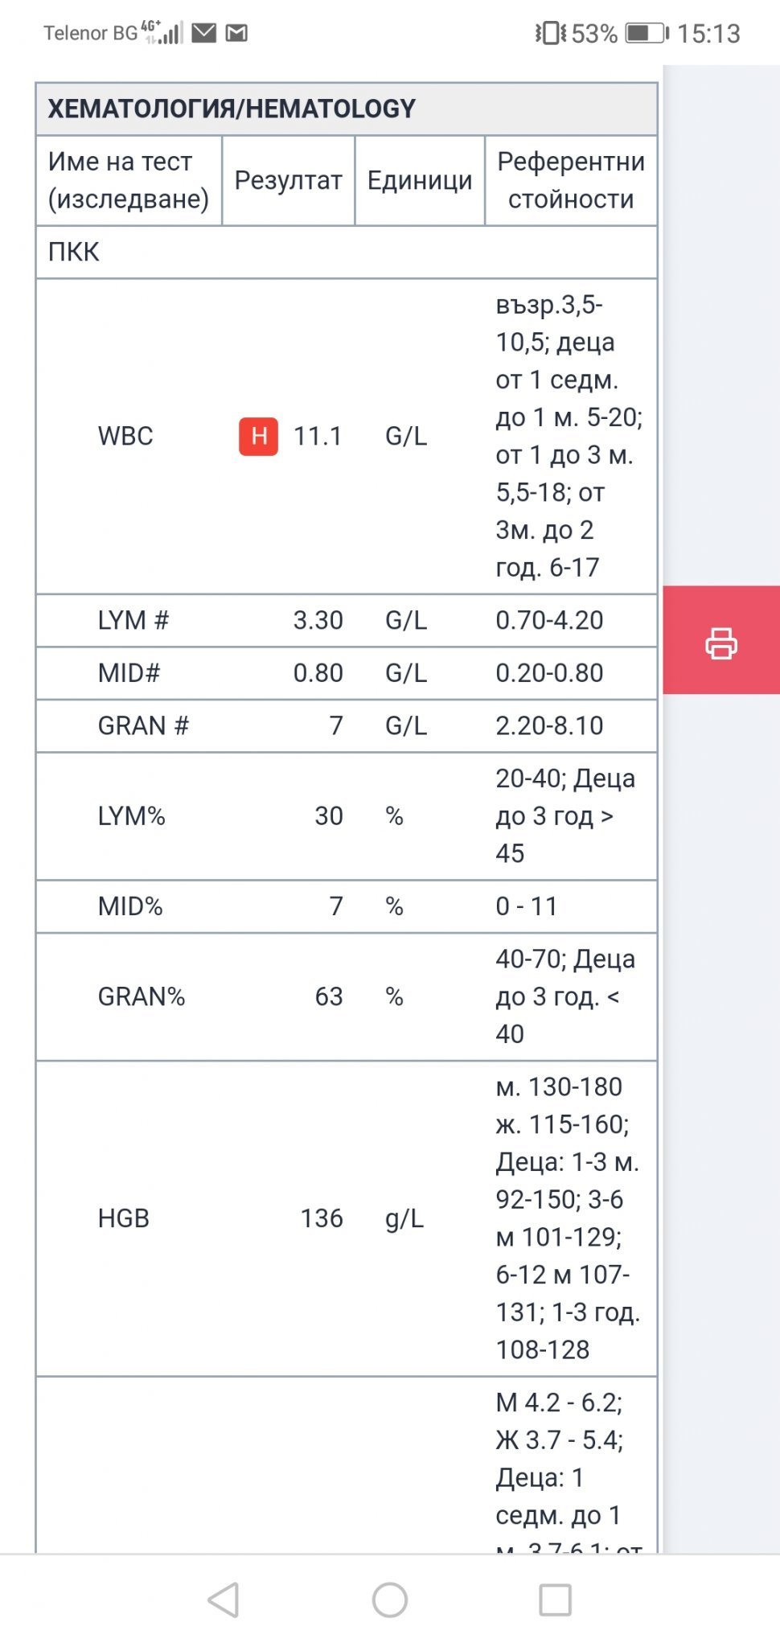The image size is (780, 1647).
Task: Tap the GRAN% test row label
Action: coord(142,996)
